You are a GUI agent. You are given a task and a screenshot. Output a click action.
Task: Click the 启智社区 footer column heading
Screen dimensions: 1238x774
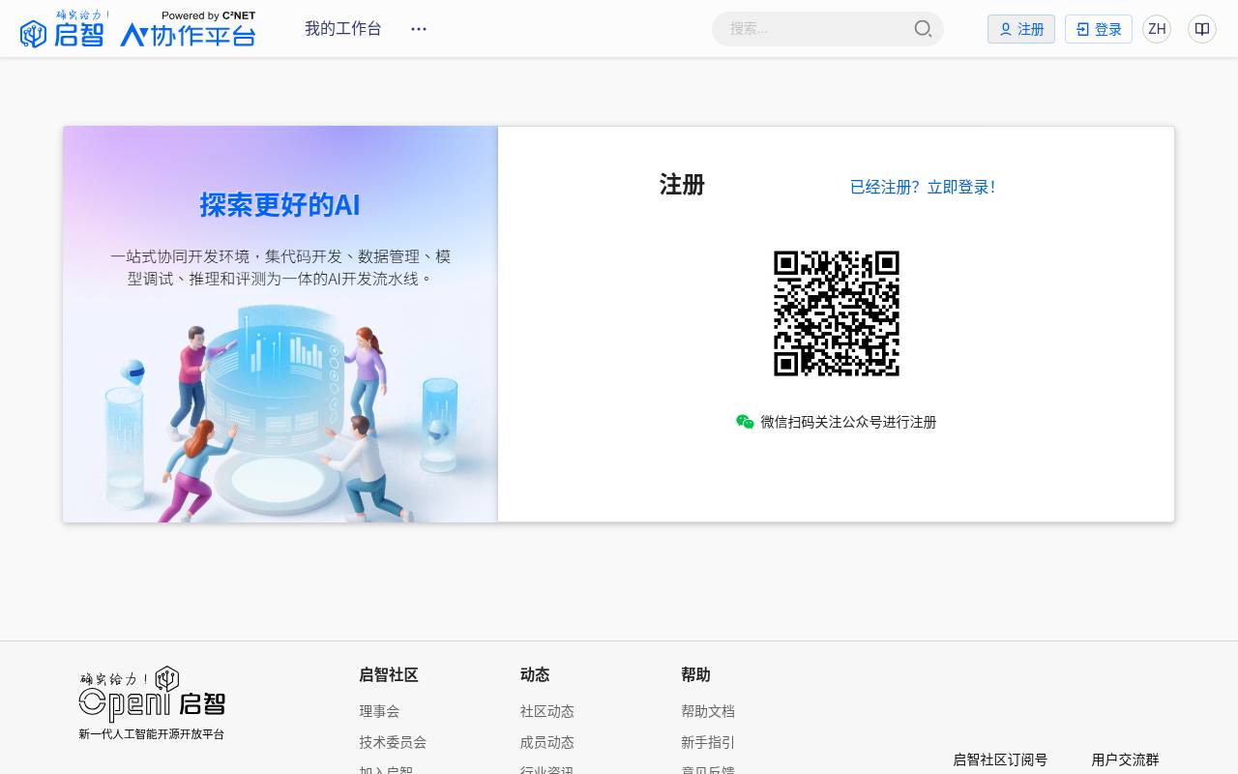tap(389, 674)
